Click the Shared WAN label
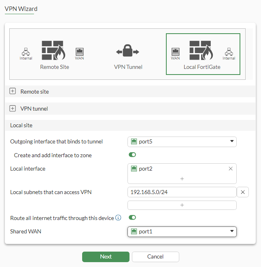Viewport: 261px width, 267px height. point(25,231)
